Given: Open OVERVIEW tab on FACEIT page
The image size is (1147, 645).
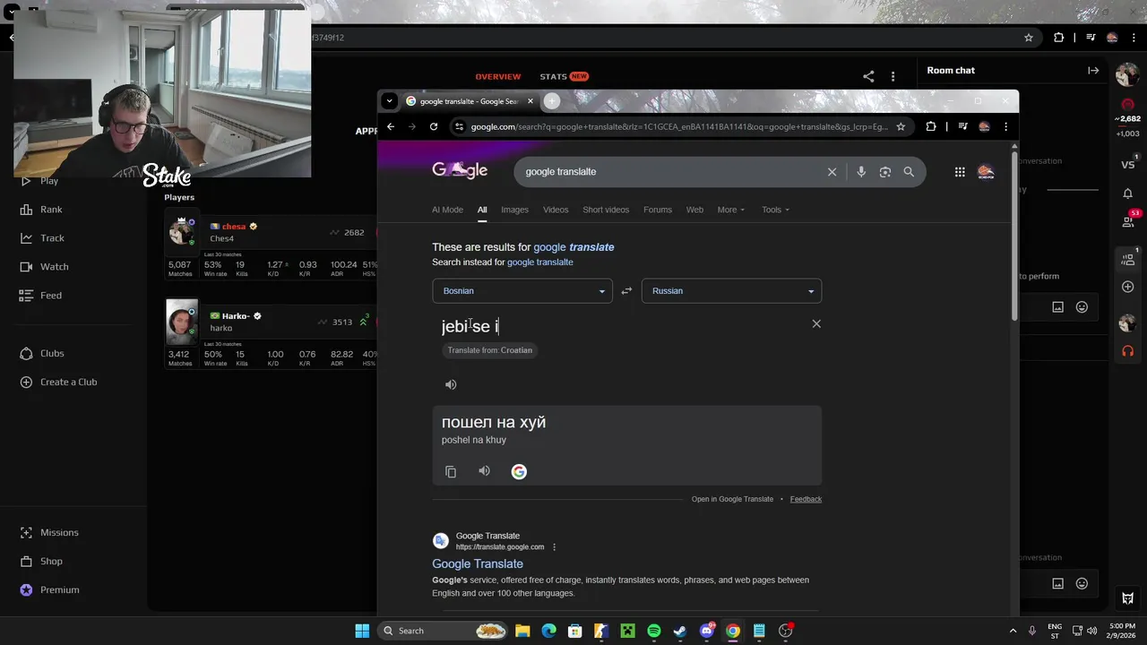Looking at the screenshot, I should (498, 76).
